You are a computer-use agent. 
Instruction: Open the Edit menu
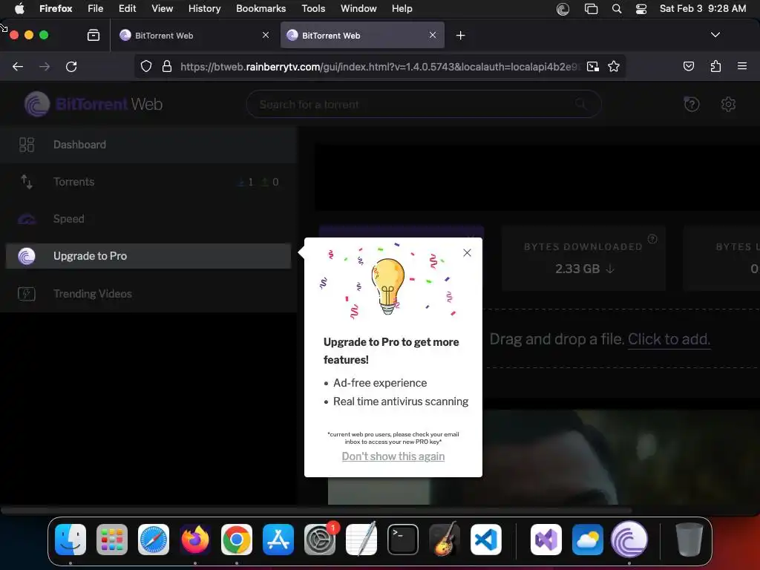coord(127,8)
